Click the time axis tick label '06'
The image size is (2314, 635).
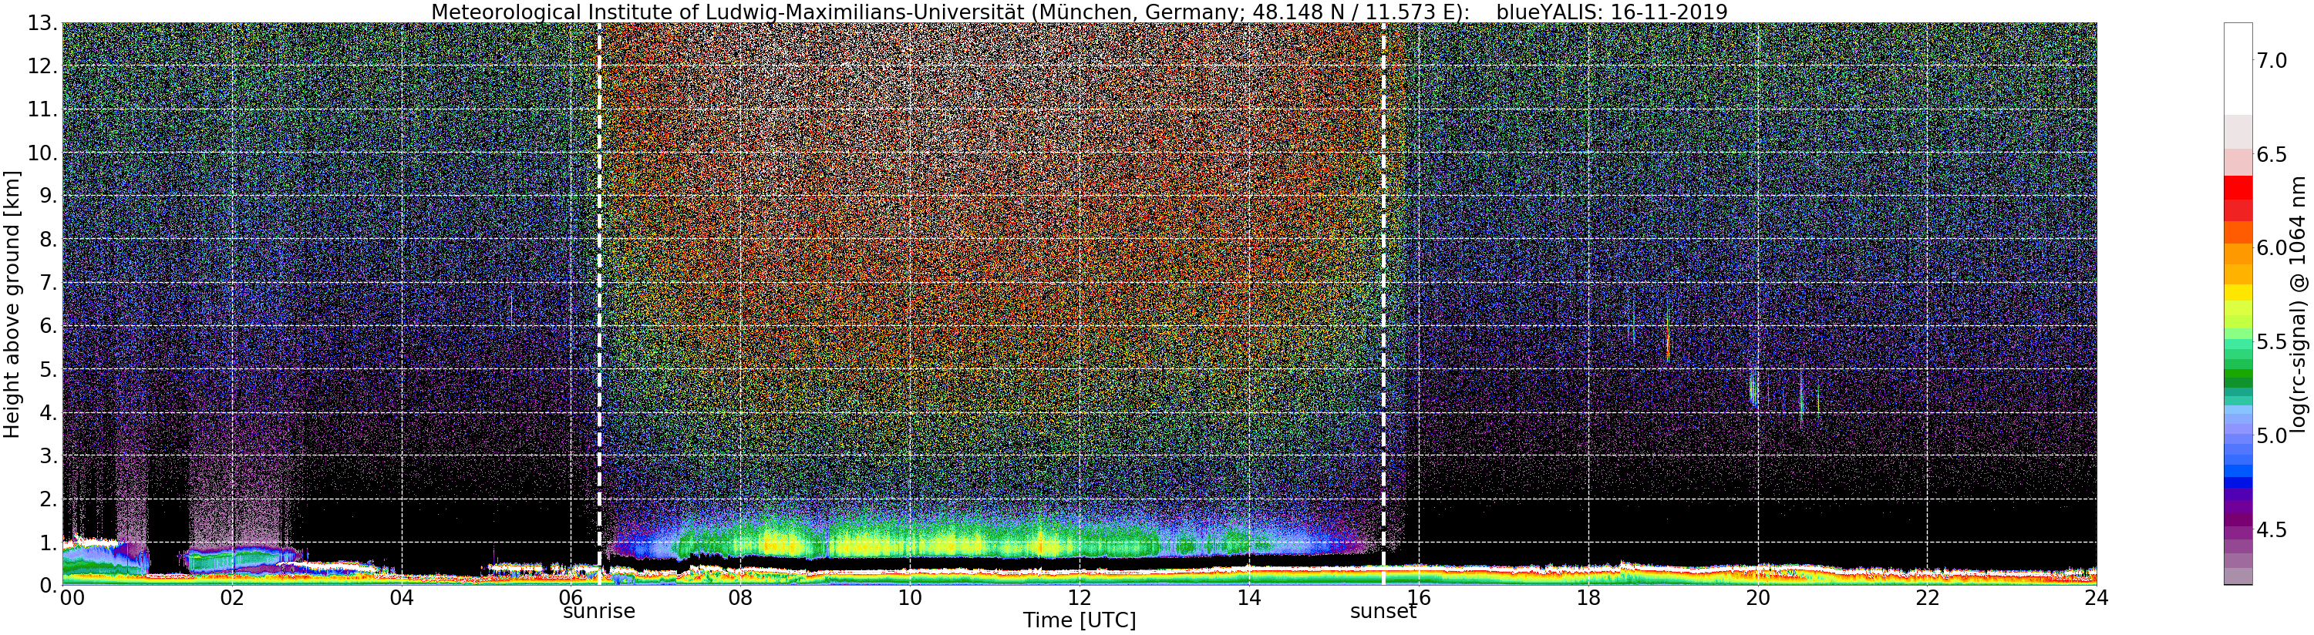point(571,596)
